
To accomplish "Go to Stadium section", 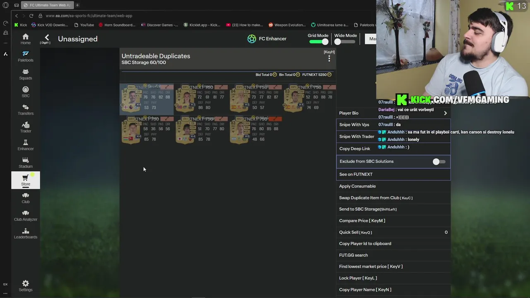I will coord(26,163).
